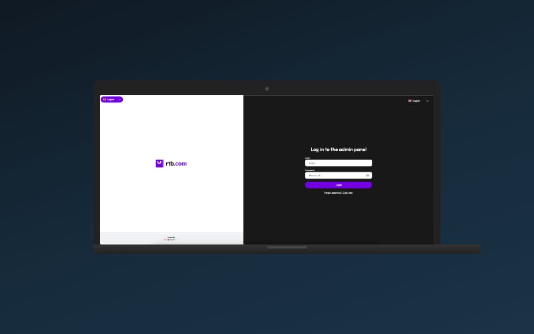Open the English language menu on the dark panel
This screenshot has height=334, width=534.
417,101
